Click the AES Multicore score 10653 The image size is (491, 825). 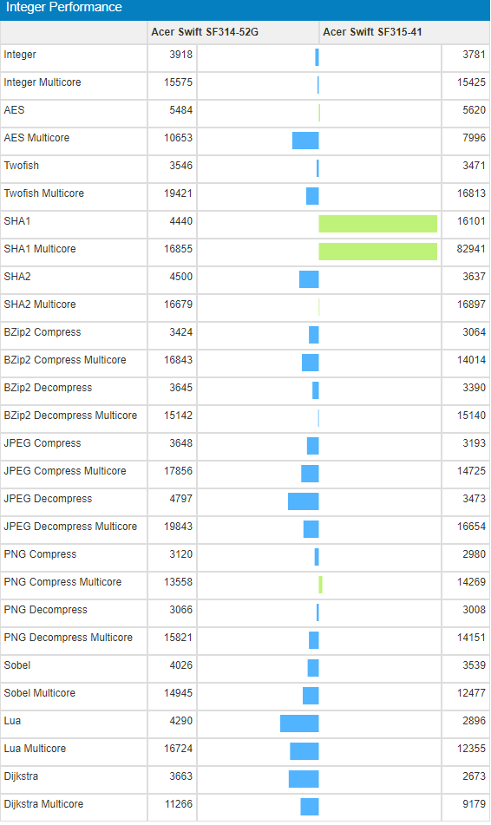[x=179, y=138]
